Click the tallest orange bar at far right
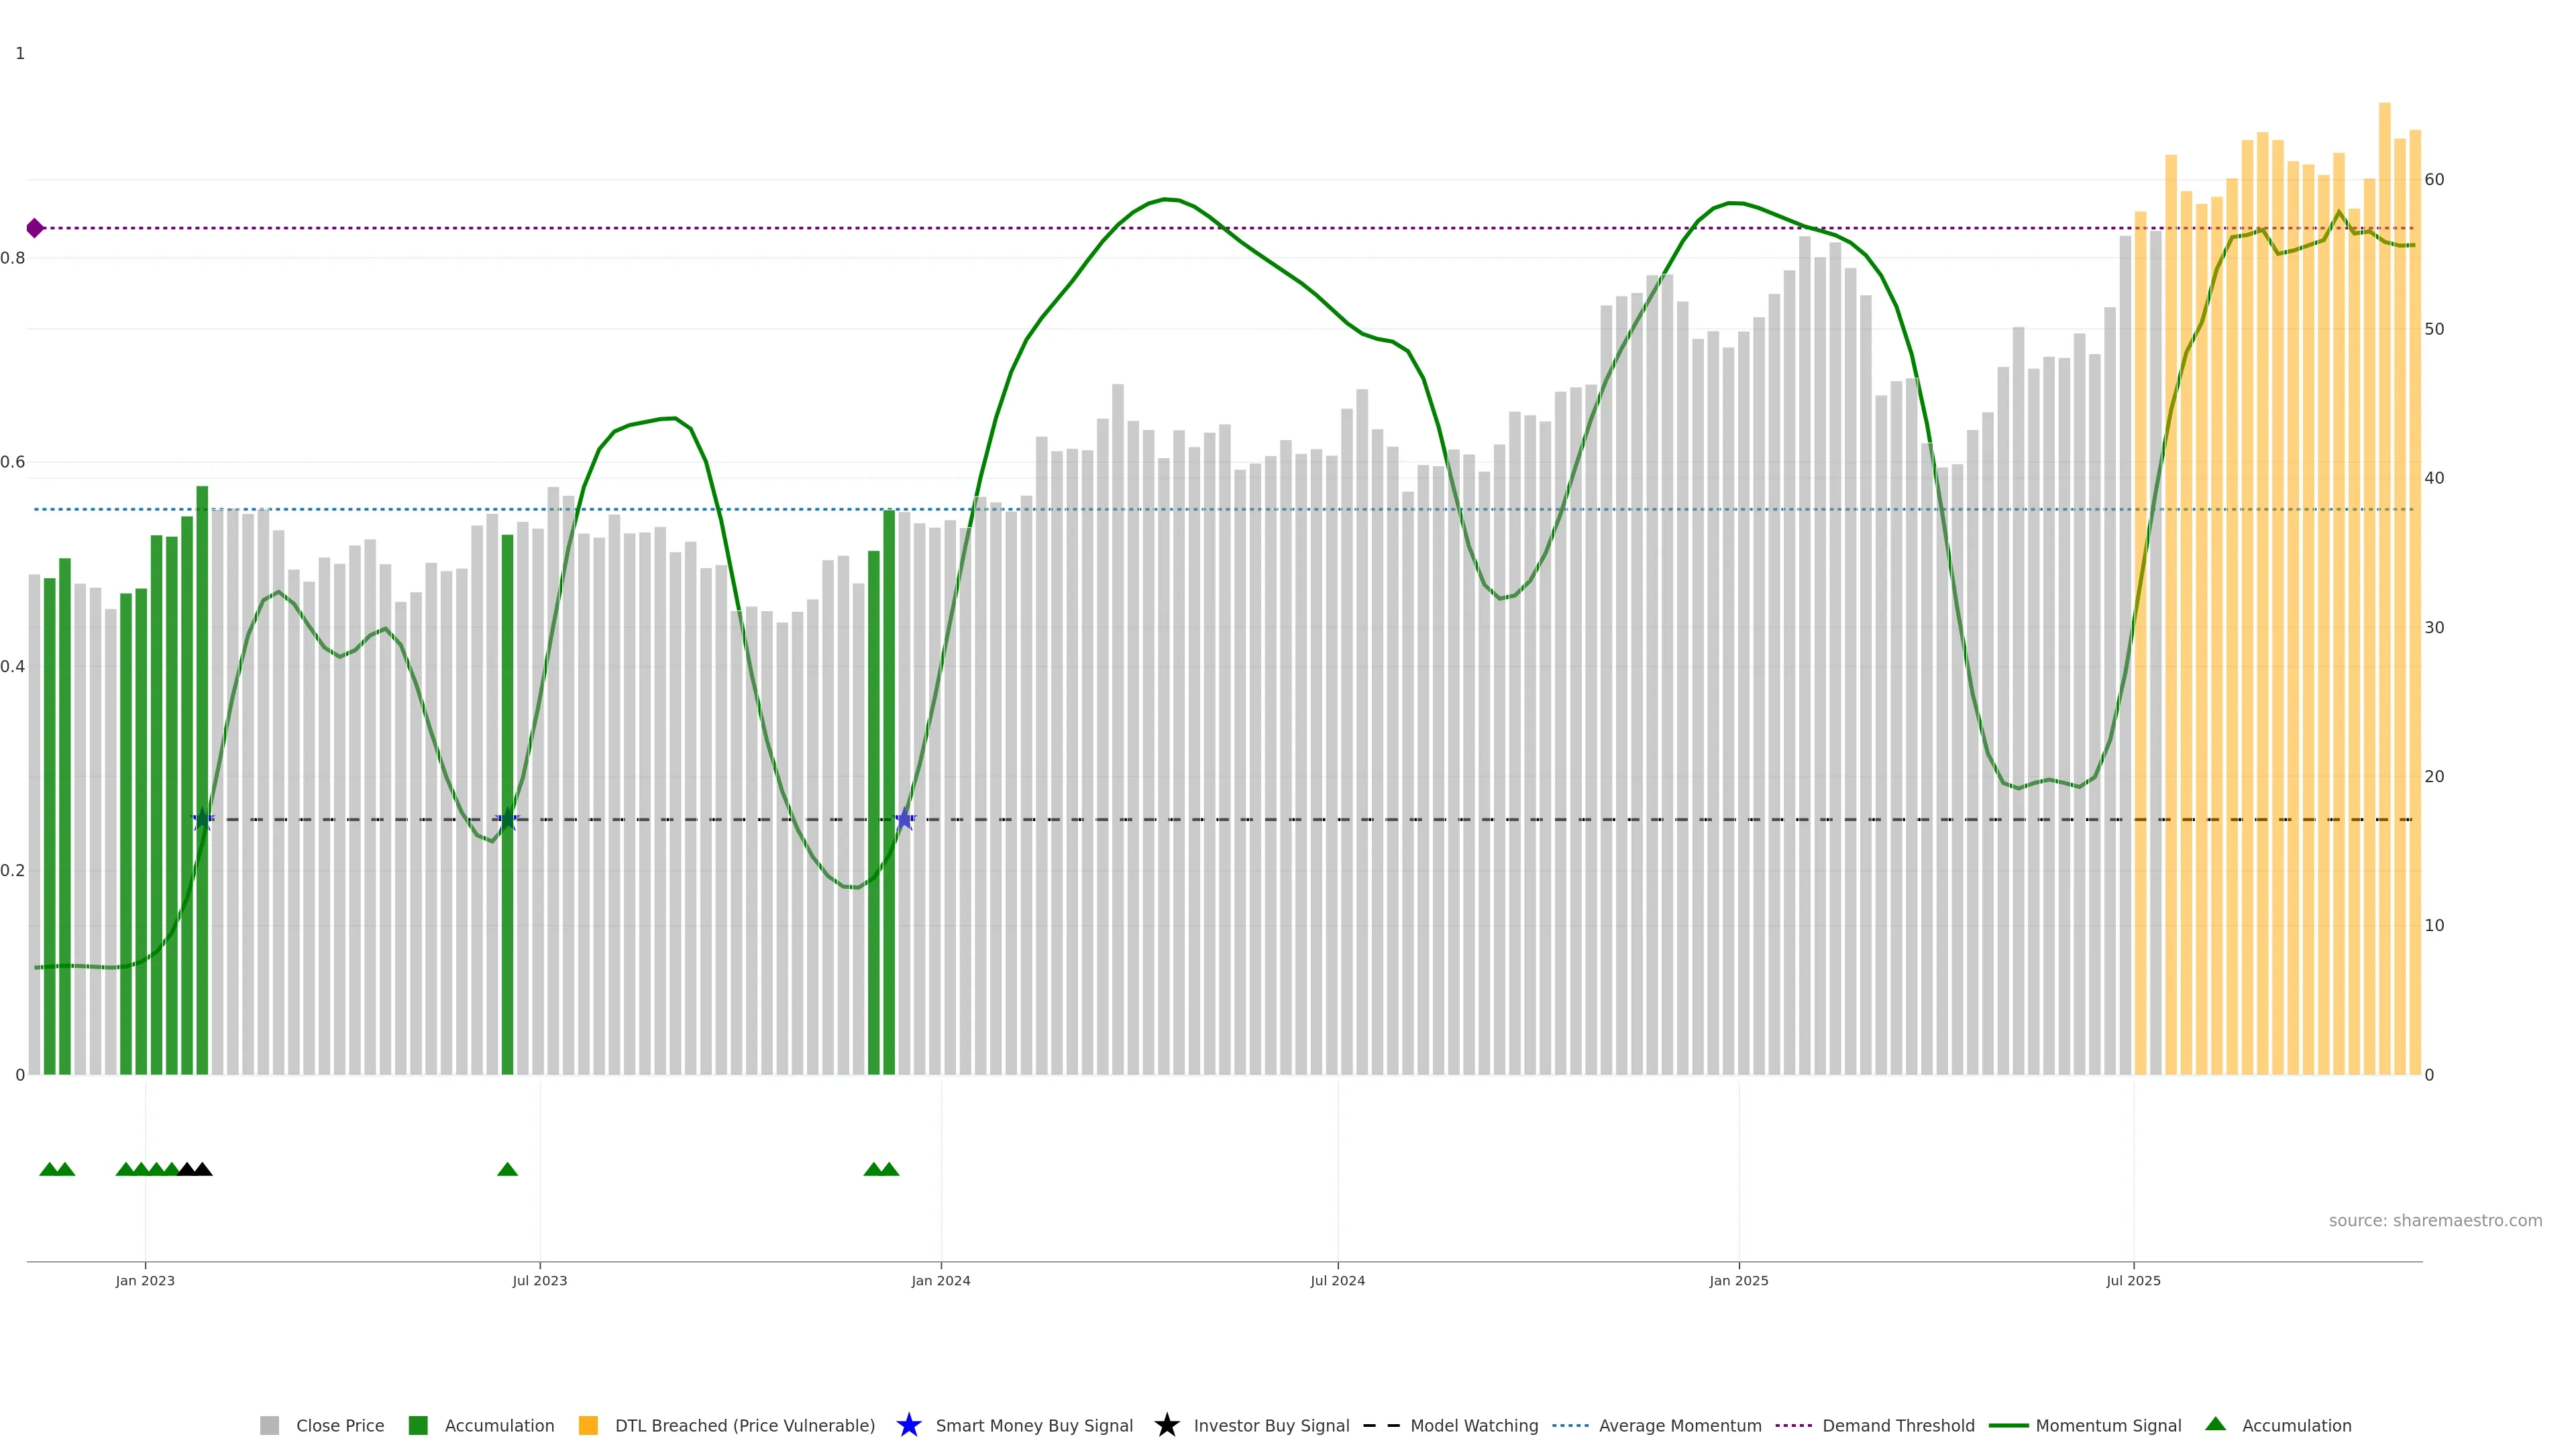 tap(2384, 600)
